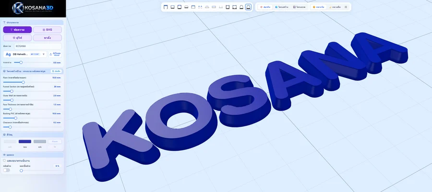Image resolution: width=432 pixels, height=192 pixels.
Task: Switch to wireframe view (โครงลวด)
Action: point(299,7)
